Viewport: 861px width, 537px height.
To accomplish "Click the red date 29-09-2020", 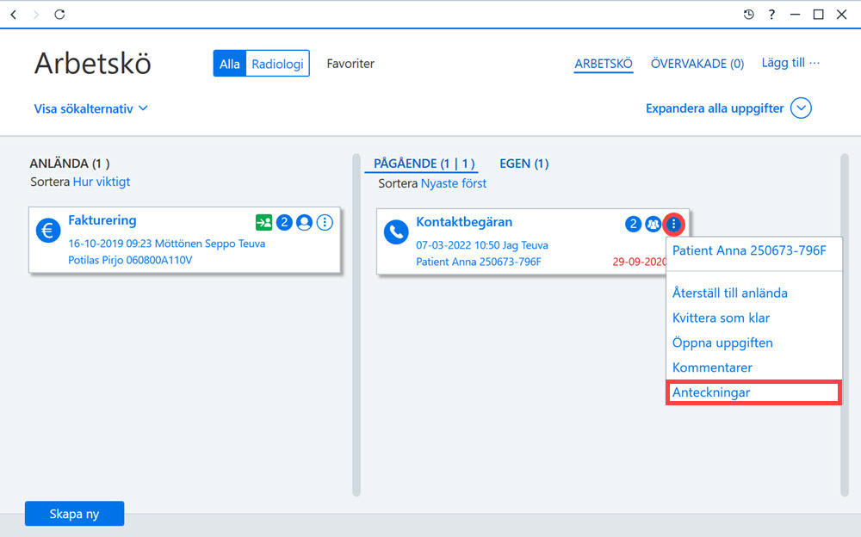I will point(639,262).
